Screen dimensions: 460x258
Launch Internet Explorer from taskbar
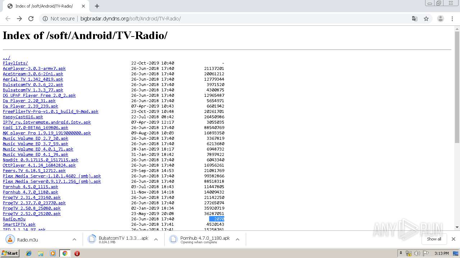pyautogui.click(x=29, y=253)
